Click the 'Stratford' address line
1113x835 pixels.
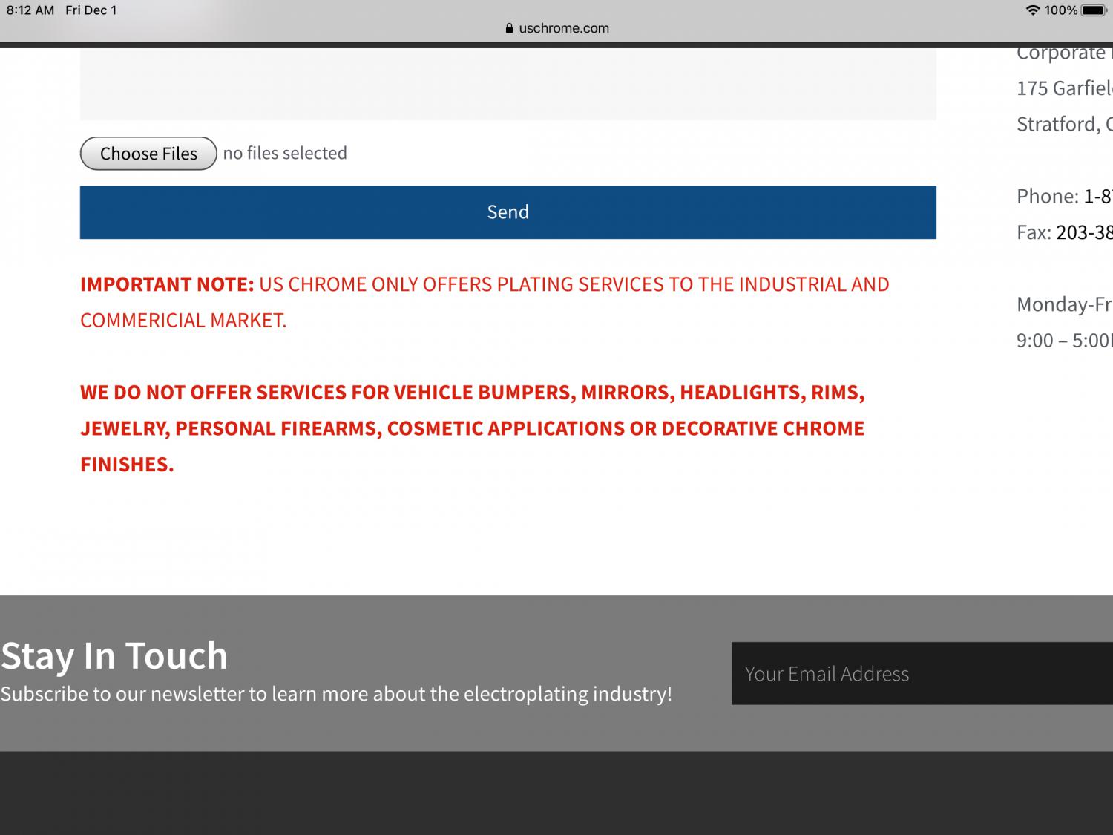(x=1065, y=124)
